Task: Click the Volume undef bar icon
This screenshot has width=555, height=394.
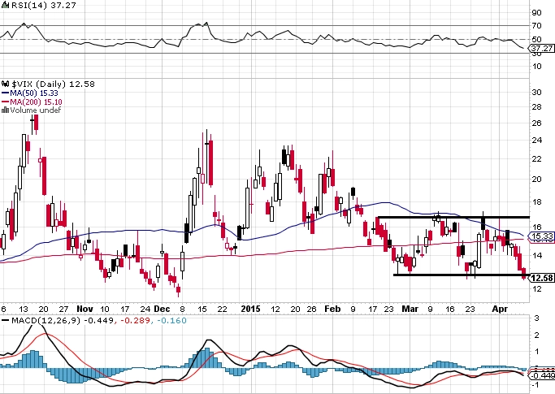Action: (x=5, y=110)
